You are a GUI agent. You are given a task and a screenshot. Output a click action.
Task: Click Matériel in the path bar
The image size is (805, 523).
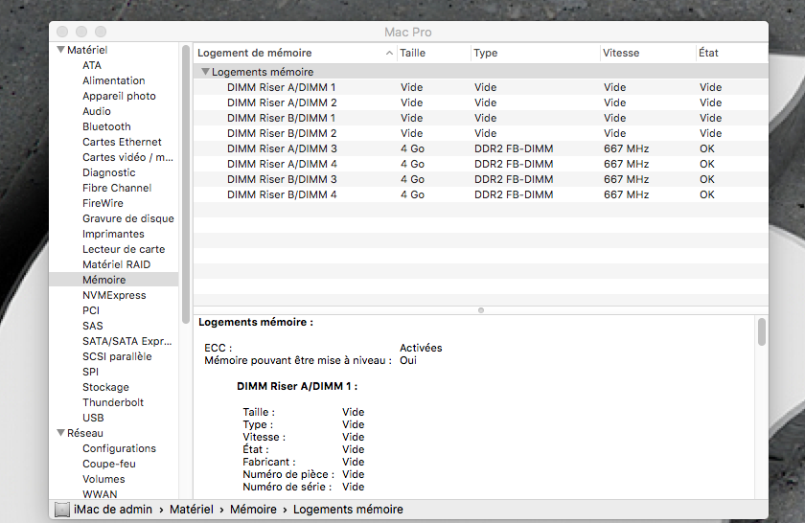tap(192, 510)
